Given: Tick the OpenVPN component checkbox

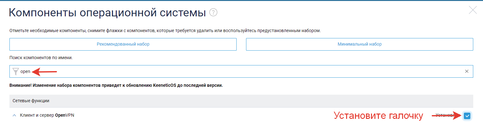Looking at the screenshot, I should pos(467,116).
